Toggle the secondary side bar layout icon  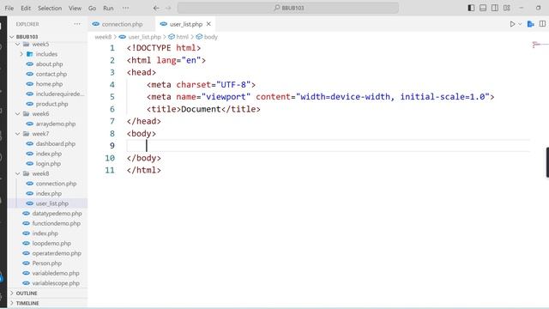point(495,8)
